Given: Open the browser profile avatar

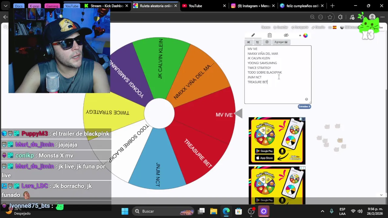Looking at the screenshot, I should [372, 17].
